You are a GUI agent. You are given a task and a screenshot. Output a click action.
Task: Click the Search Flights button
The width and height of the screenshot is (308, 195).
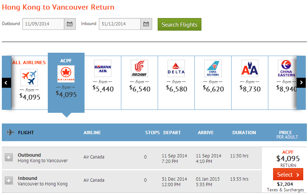coord(179,25)
